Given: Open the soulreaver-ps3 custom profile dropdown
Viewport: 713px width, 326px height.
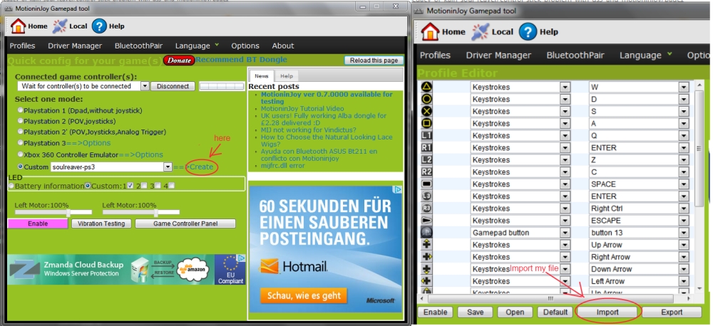Looking at the screenshot, I should point(168,167).
